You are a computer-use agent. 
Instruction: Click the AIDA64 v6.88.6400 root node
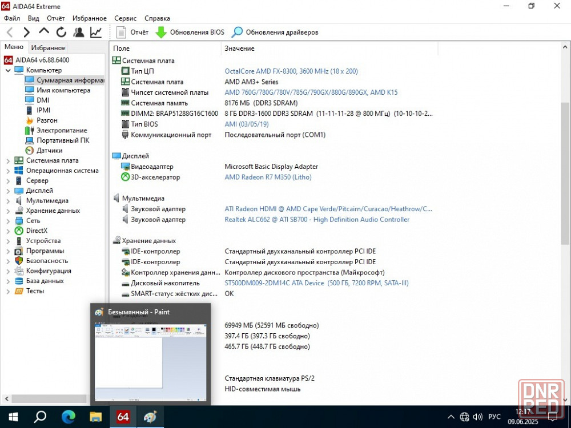click(x=37, y=60)
